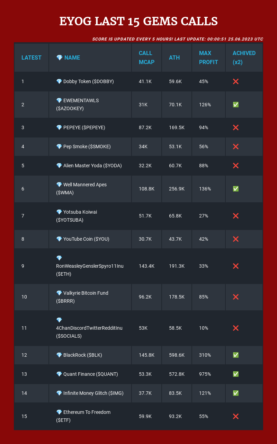Viewport: 277px width, 444px height.
Task: Click the red cross for Ethereum To Freedom
Action: tap(236, 416)
